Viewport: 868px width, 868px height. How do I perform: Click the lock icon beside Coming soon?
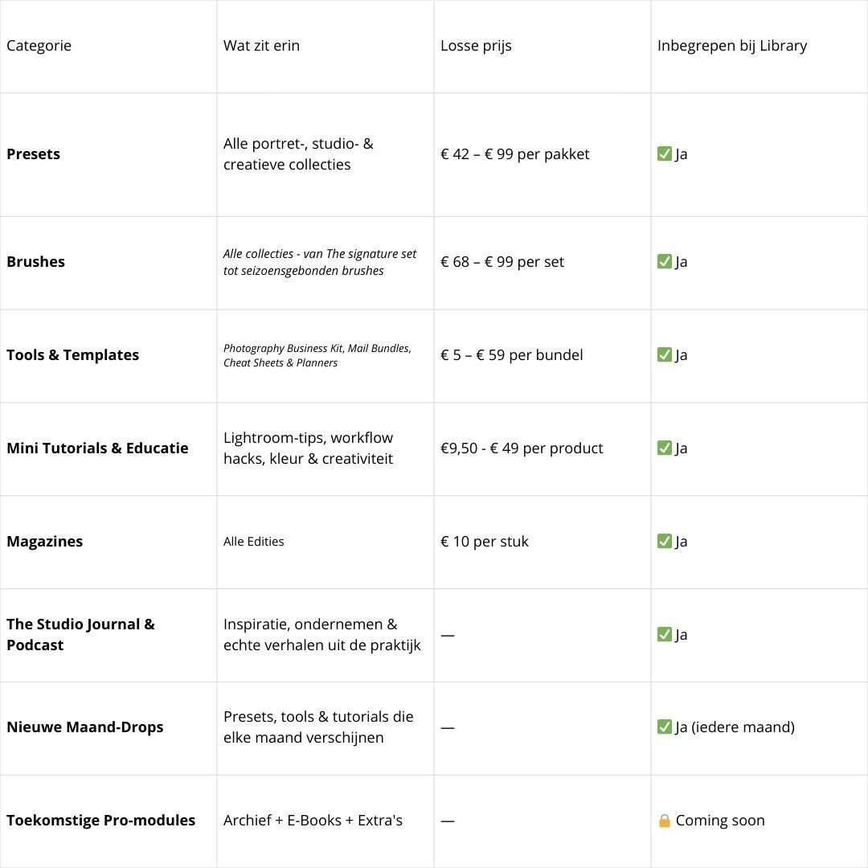click(x=665, y=821)
